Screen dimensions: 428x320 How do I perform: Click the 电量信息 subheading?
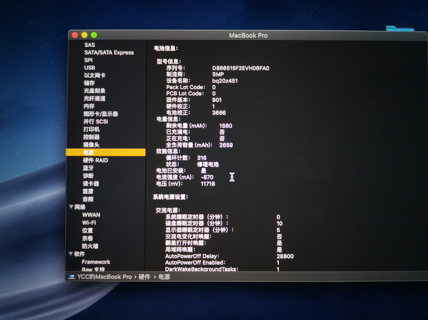click(x=168, y=119)
